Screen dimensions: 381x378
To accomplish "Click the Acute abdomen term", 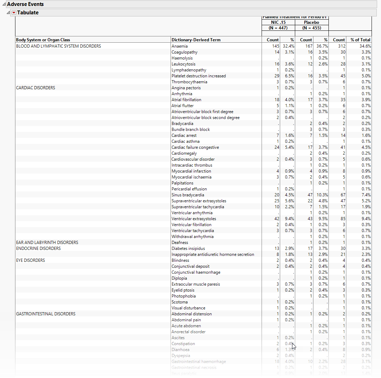I will 186,326.
